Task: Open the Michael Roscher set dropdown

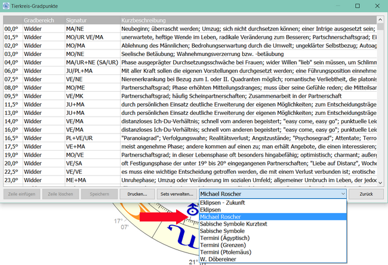Action: click(272, 194)
